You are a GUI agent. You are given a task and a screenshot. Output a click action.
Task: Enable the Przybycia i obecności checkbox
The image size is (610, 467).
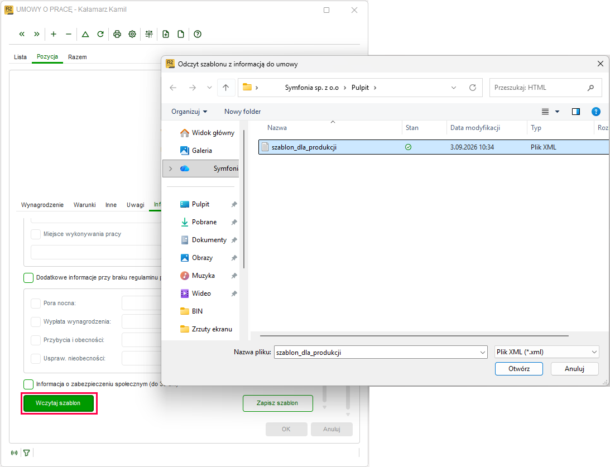pos(36,340)
